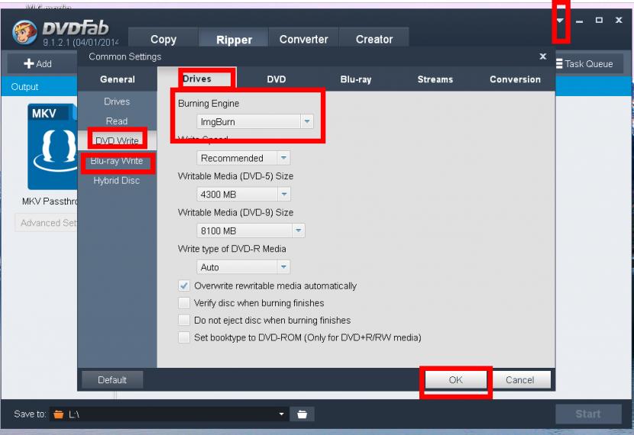Enable Do not eject disc when burning finishes
The width and height of the screenshot is (634, 435).
click(184, 321)
